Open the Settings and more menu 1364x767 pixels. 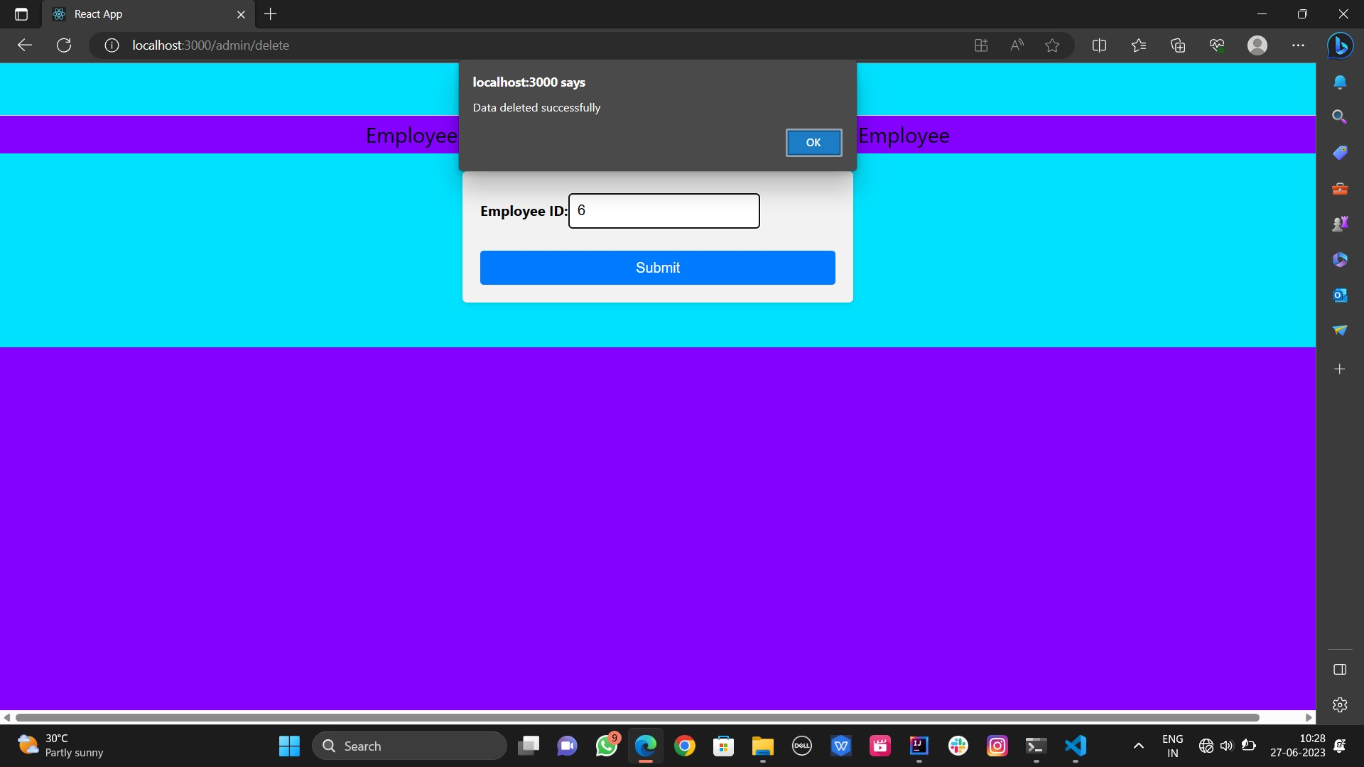click(1299, 45)
